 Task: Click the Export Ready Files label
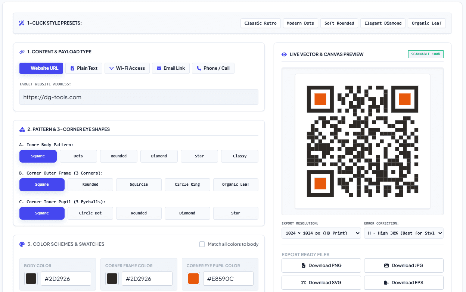click(x=305, y=255)
